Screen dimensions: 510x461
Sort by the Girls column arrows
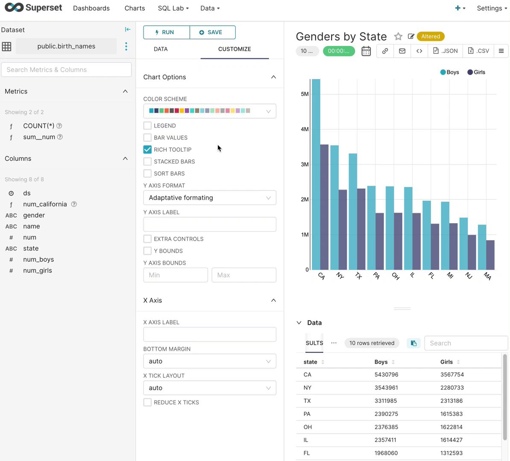tap(458, 362)
